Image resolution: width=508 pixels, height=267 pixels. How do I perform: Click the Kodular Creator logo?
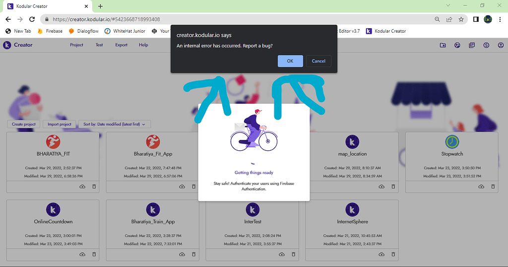(18, 45)
